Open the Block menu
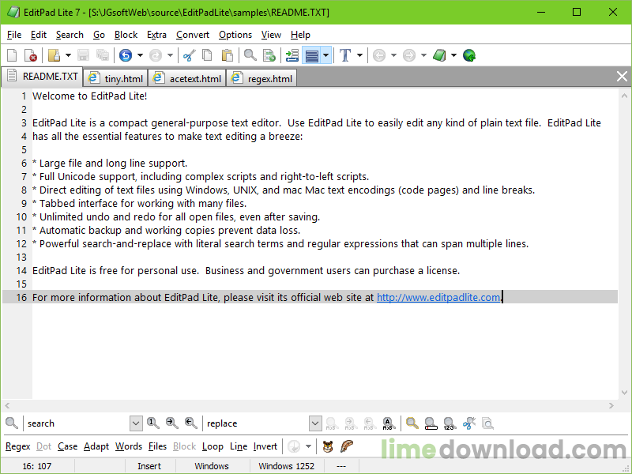 pos(126,35)
